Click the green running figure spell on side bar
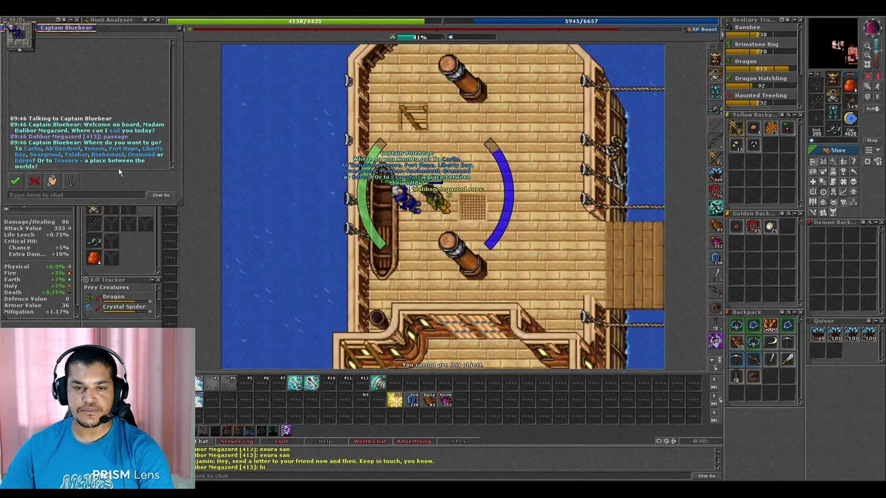Screen dimensions: 886x498 pos(716,207)
